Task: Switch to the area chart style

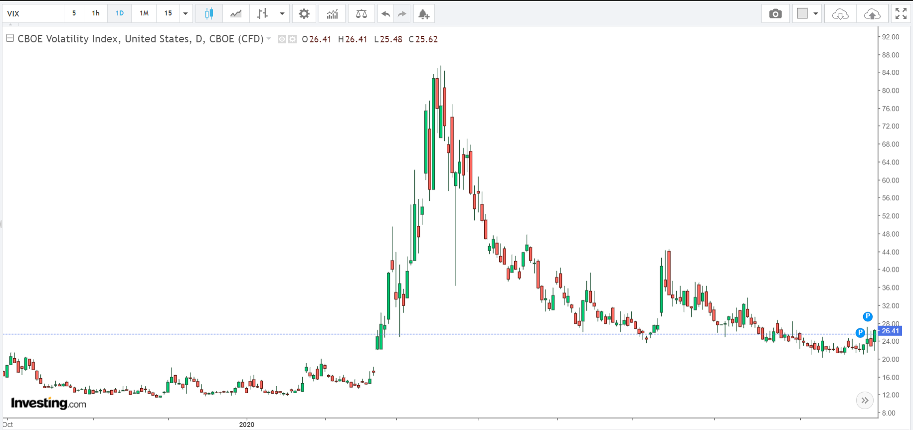Action: tap(236, 14)
